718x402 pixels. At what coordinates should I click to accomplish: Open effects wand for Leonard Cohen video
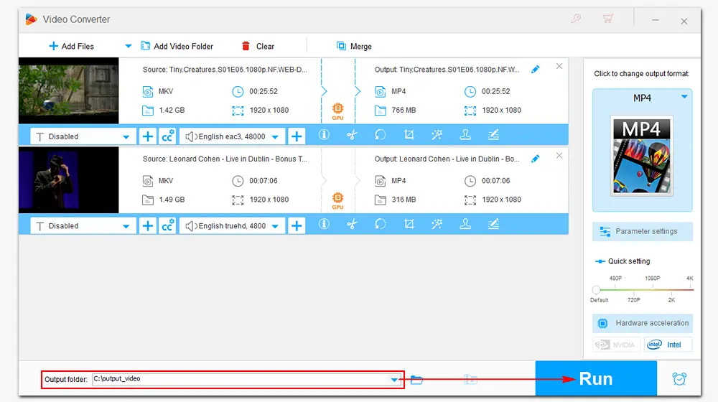pos(437,224)
